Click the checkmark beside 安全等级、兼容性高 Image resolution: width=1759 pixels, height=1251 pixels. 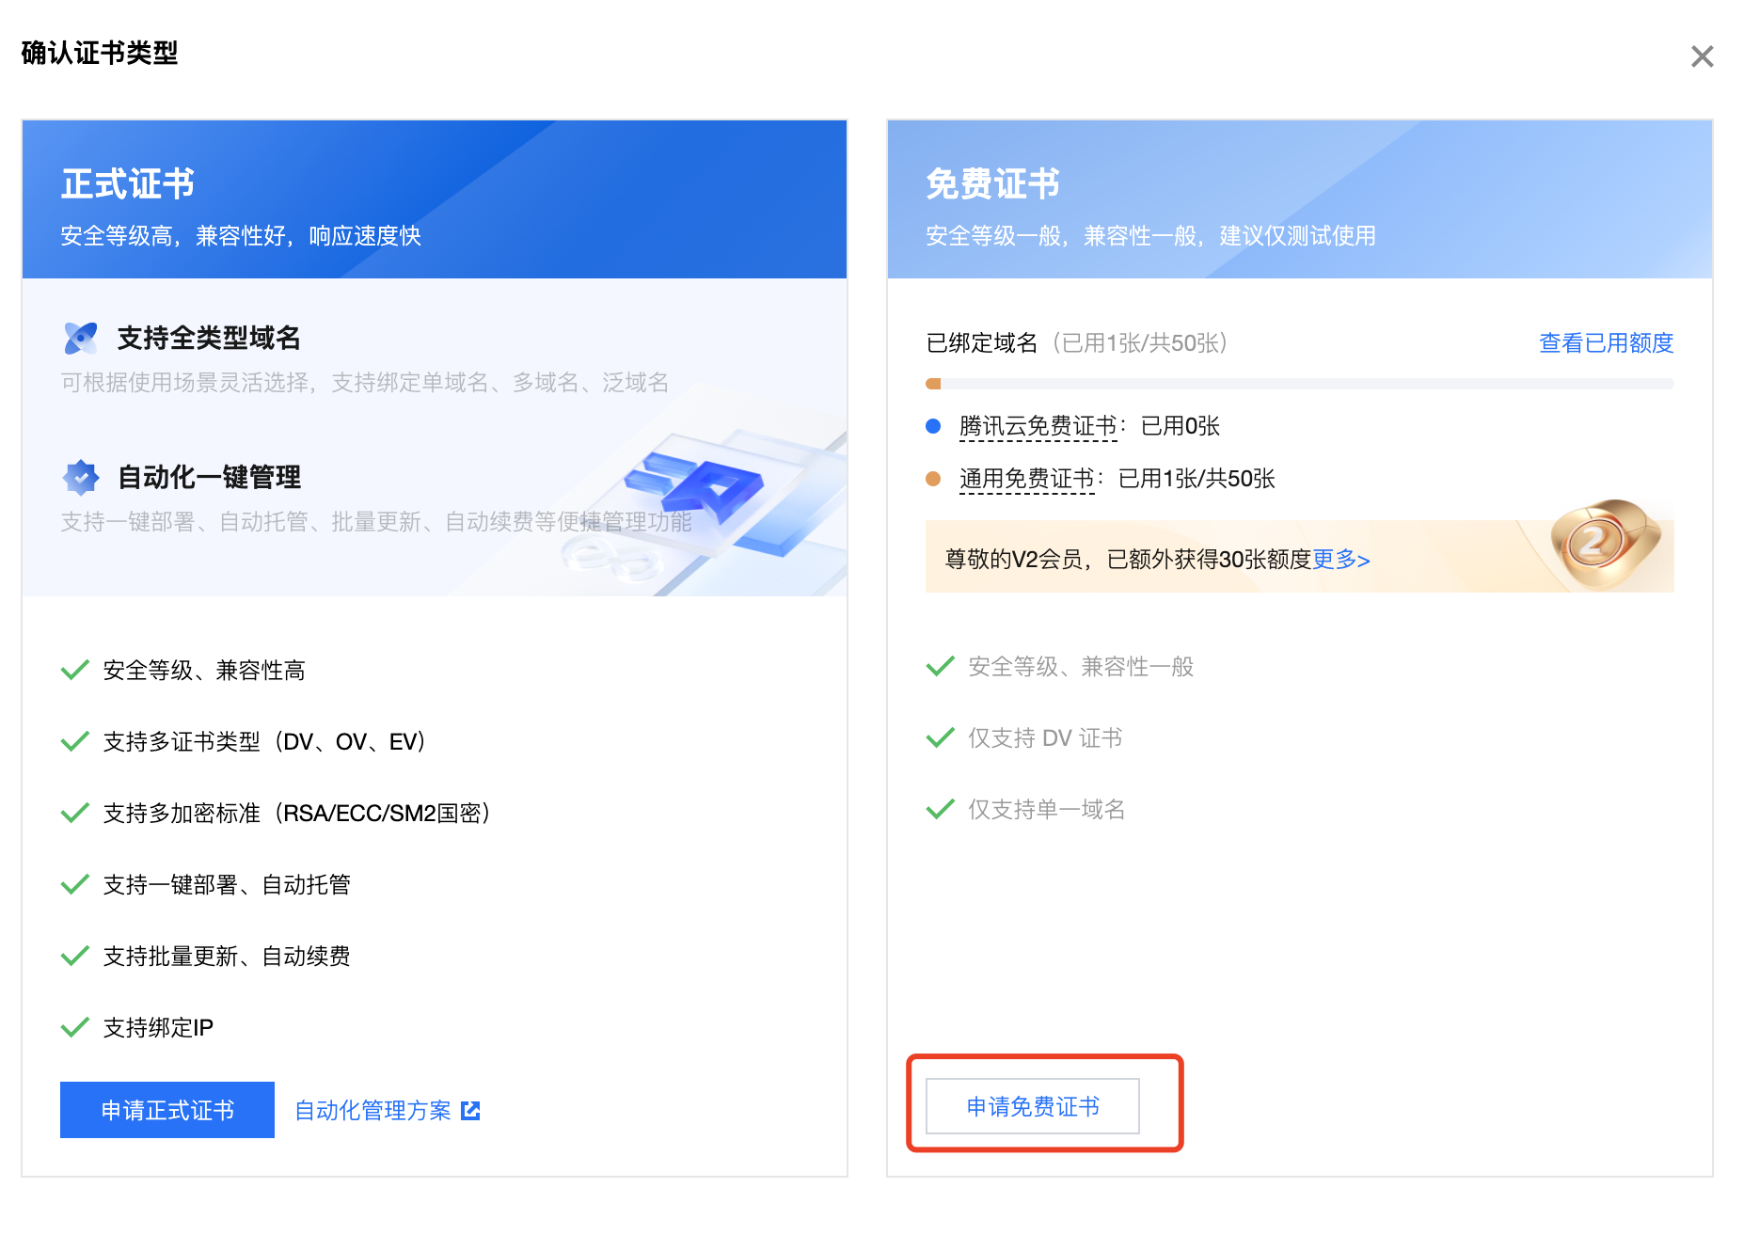75,670
